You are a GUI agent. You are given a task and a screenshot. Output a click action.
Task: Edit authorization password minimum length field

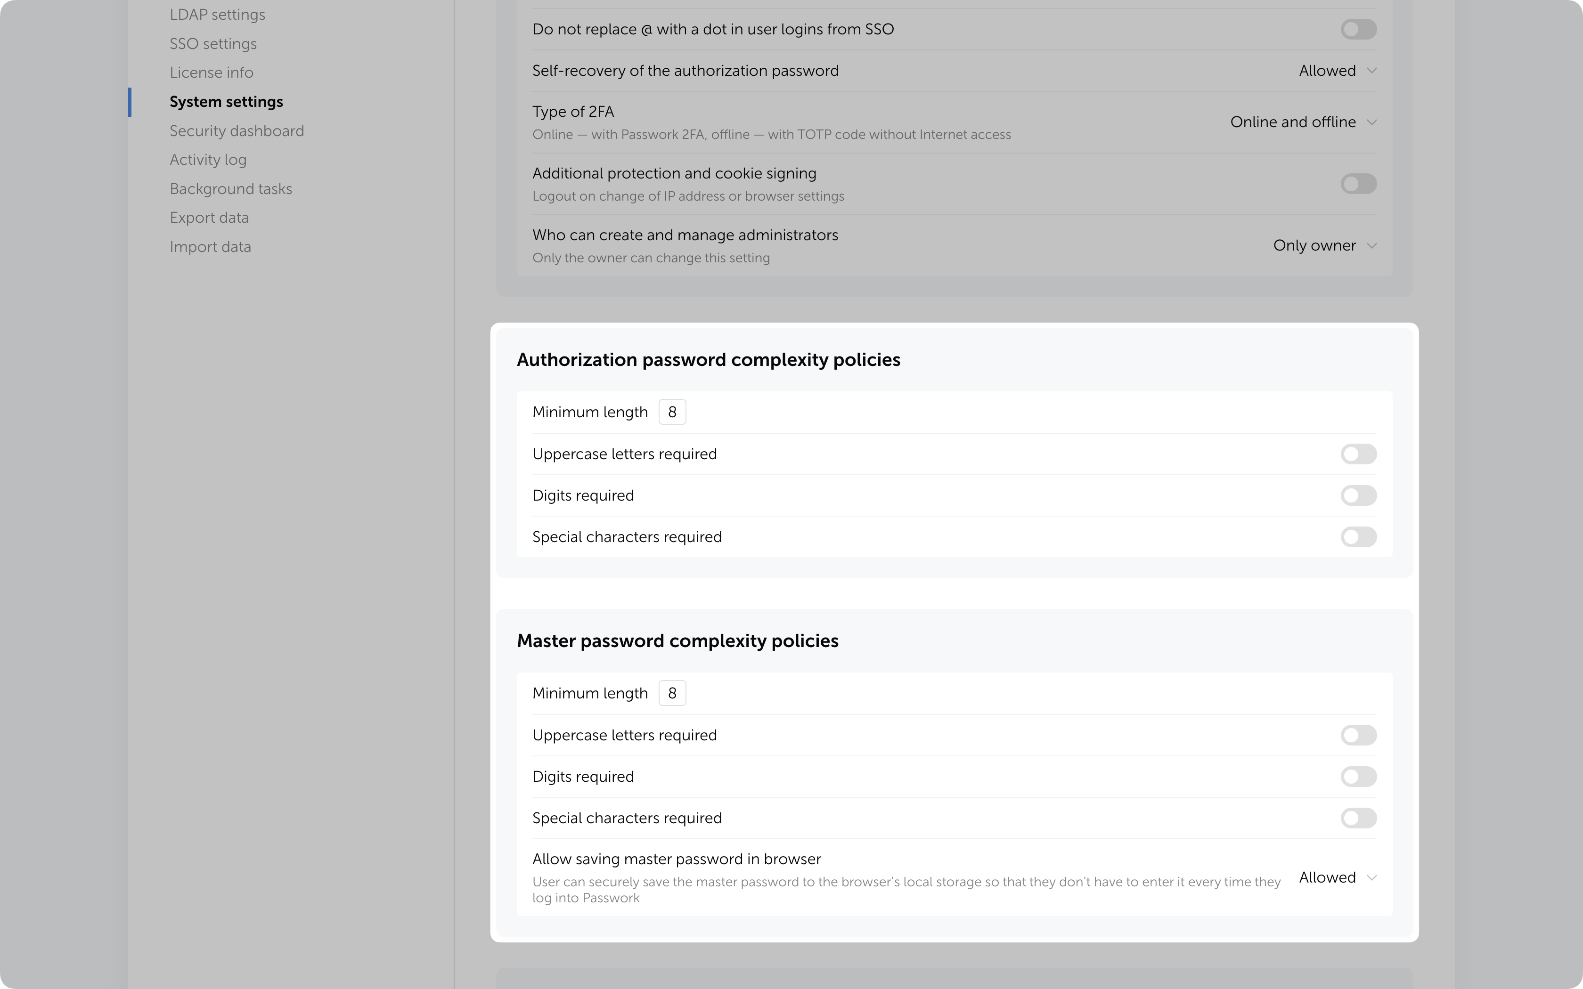(x=672, y=412)
